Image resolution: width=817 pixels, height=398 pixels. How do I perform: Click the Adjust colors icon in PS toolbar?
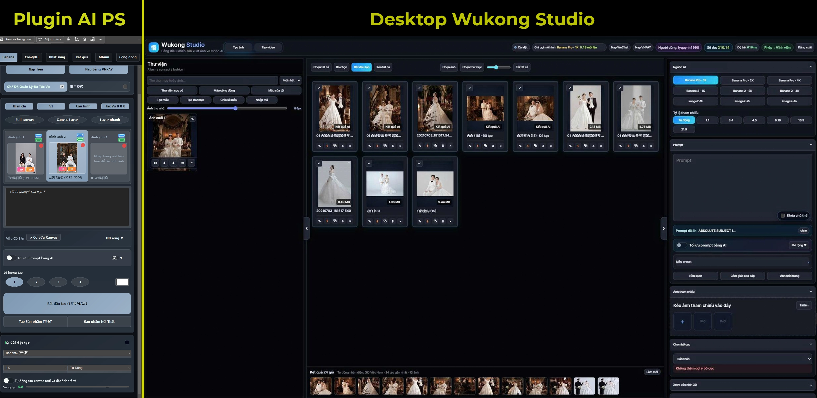coord(40,39)
